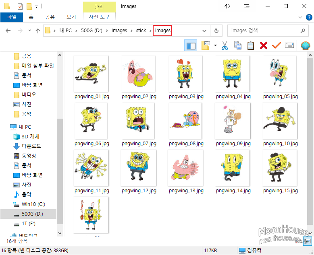Click file name pngwing_10.jpg

[281, 144]
